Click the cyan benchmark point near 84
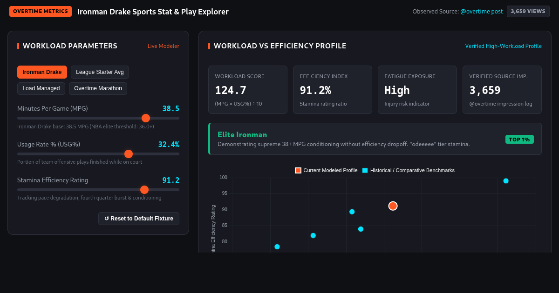This screenshot has width=559, height=293. pos(361,229)
